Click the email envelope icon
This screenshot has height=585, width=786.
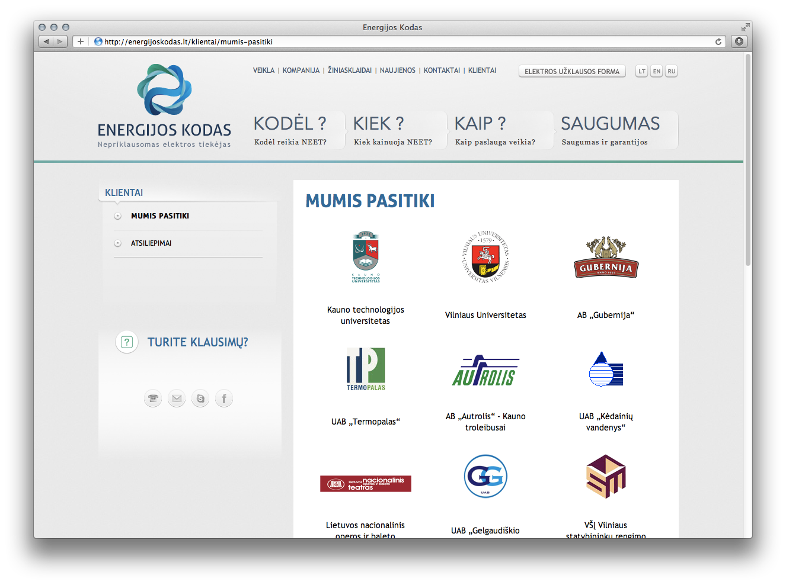click(177, 398)
